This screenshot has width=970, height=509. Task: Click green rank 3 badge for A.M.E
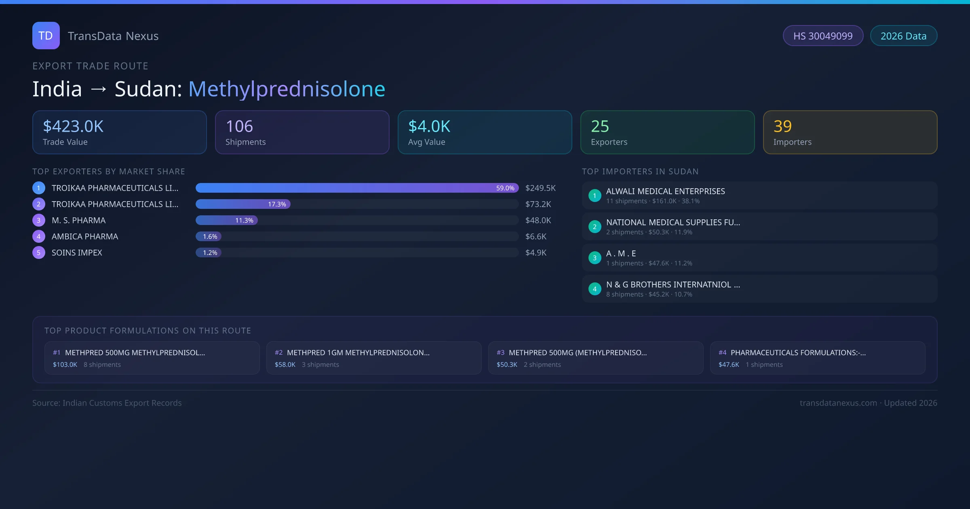(x=595, y=258)
